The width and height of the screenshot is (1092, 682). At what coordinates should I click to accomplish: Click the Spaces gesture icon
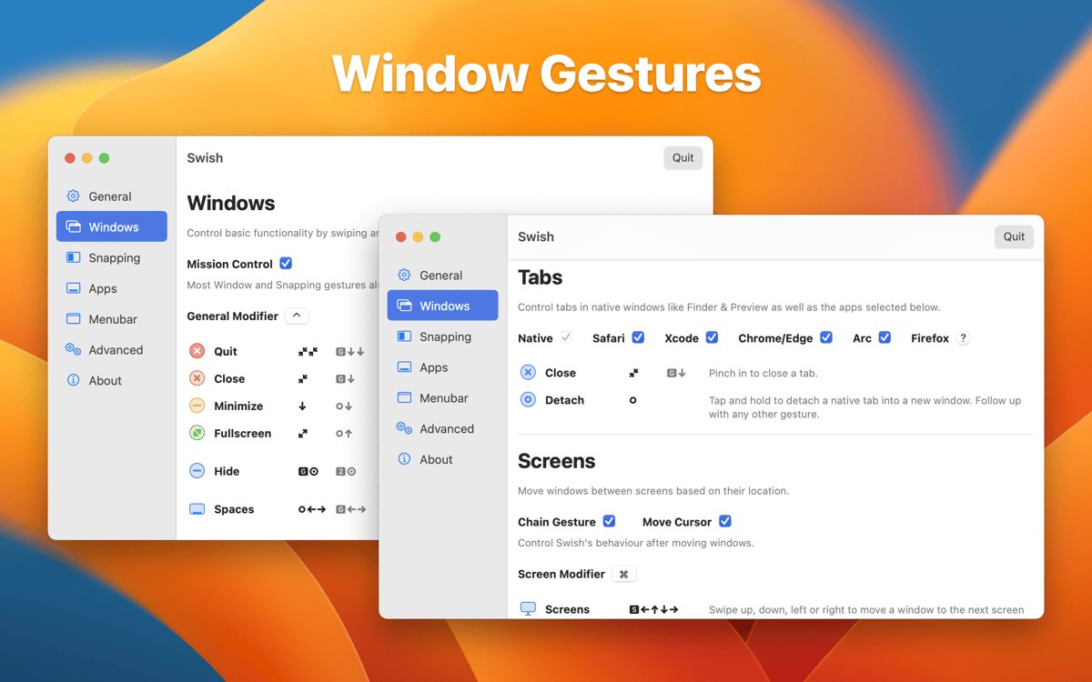point(197,509)
